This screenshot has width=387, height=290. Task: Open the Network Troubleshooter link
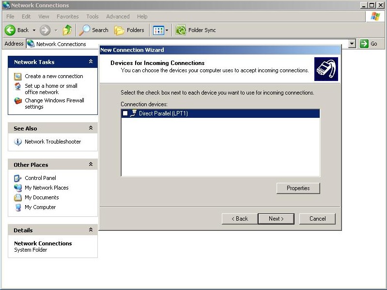coord(53,142)
